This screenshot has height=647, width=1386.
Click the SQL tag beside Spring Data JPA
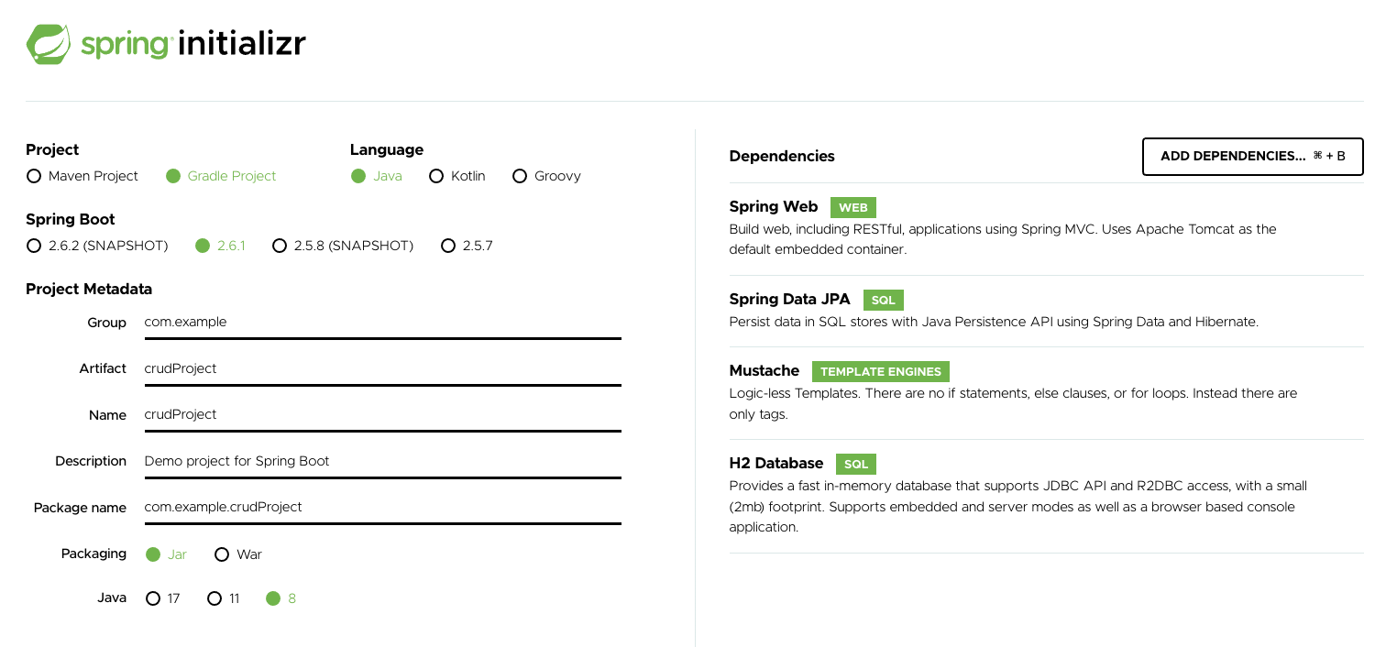coord(884,300)
